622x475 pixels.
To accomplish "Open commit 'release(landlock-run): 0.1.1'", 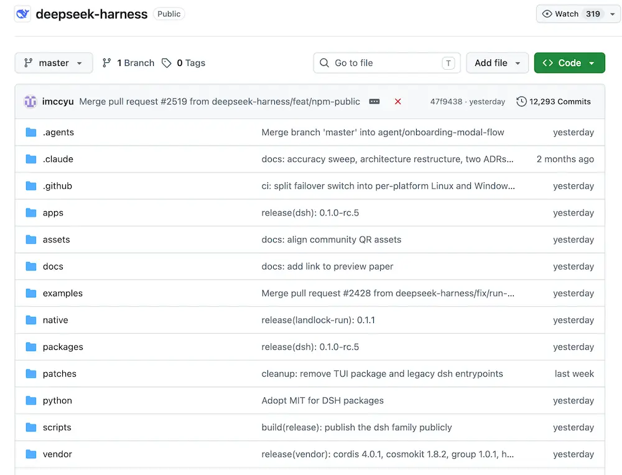I will (x=318, y=320).
